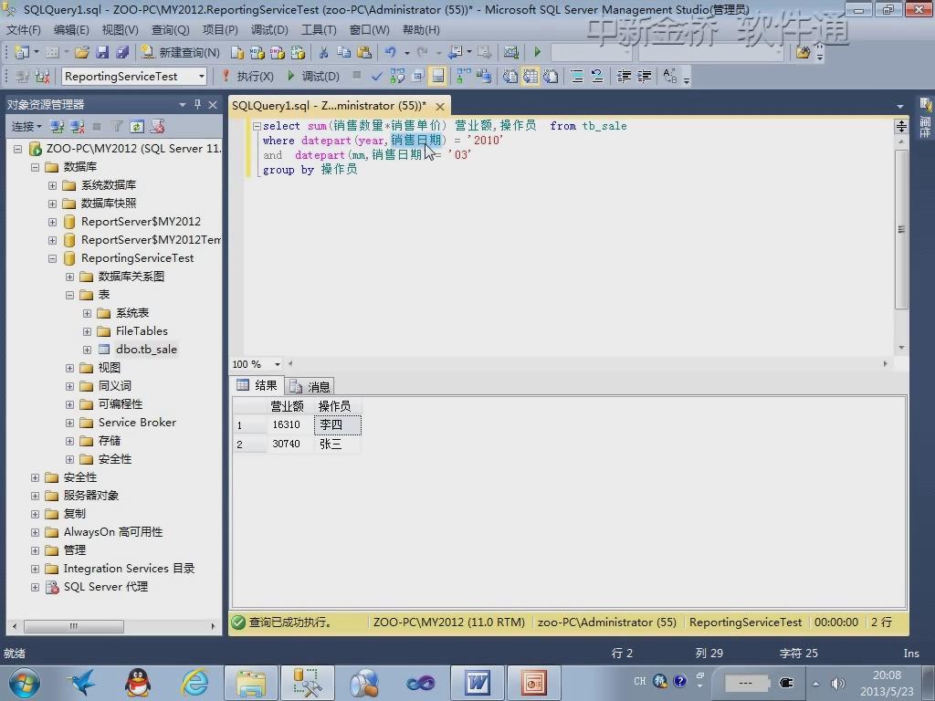Open the Query Options icon
Image resolution: width=935 pixels, height=701 pixels.
[418, 77]
